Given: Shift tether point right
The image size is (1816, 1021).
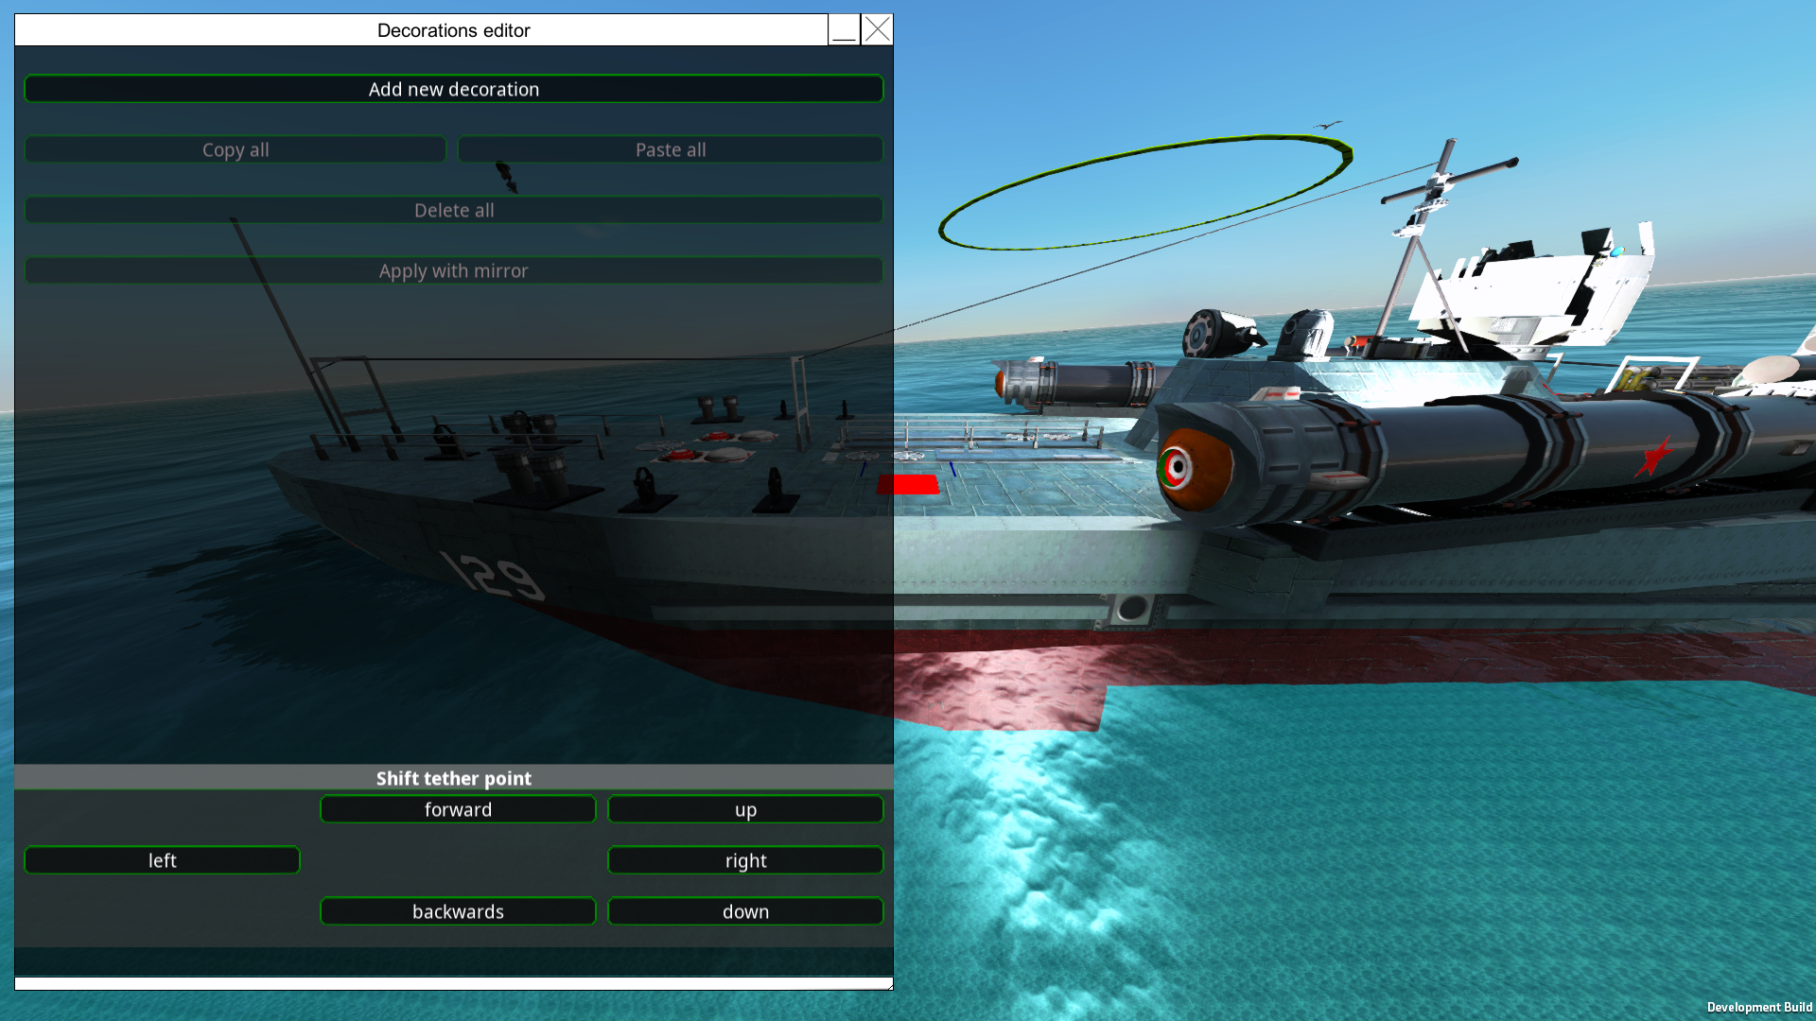Looking at the screenshot, I should [745, 860].
